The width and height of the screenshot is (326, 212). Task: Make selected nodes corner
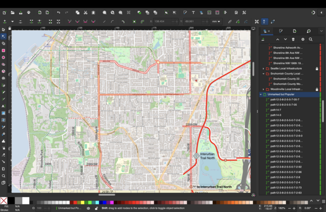[x=69, y=21]
